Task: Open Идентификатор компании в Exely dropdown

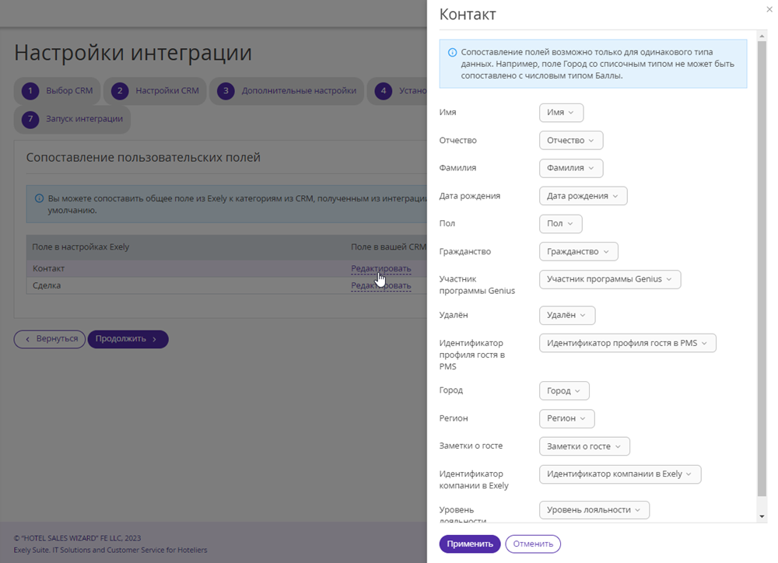Action: [x=620, y=474]
